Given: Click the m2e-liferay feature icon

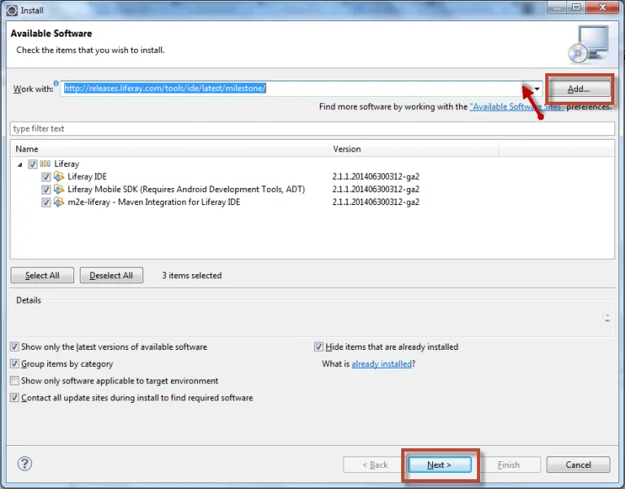Looking at the screenshot, I should [x=59, y=202].
